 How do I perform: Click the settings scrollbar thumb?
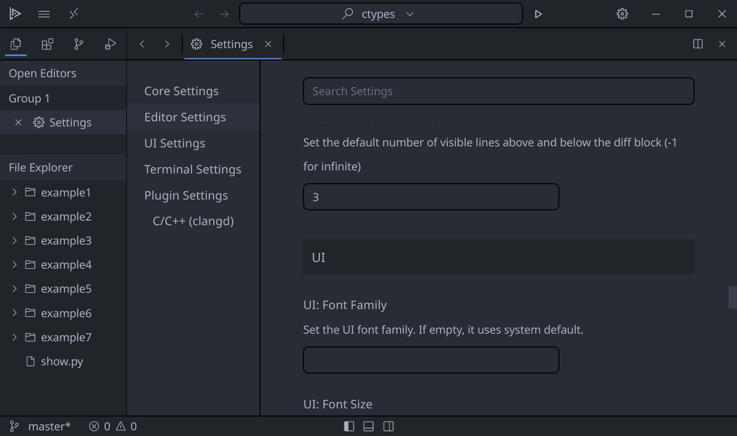[x=732, y=297]
